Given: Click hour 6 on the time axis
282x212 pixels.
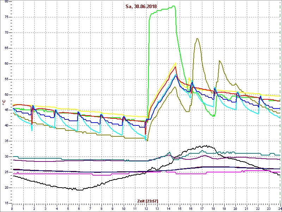Looking at the screenshot, I should (79, 208).
